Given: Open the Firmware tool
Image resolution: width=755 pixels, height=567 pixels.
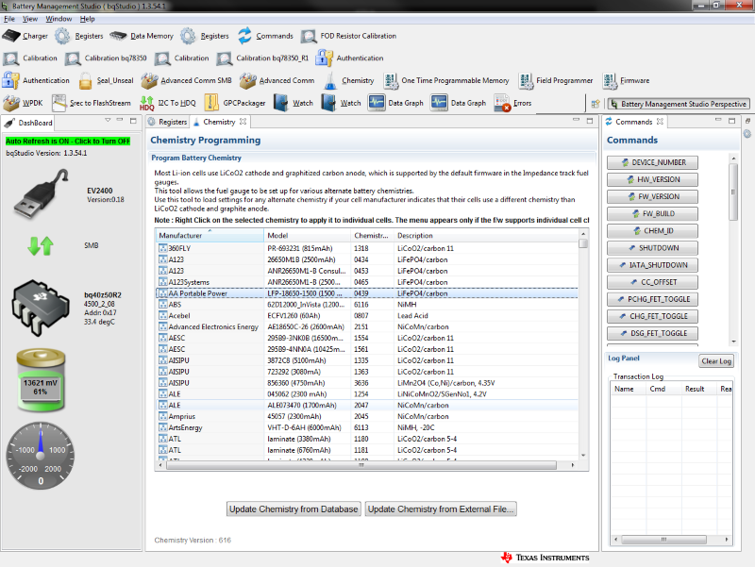Looking at the screenshot, I should (x=626, y=80).
